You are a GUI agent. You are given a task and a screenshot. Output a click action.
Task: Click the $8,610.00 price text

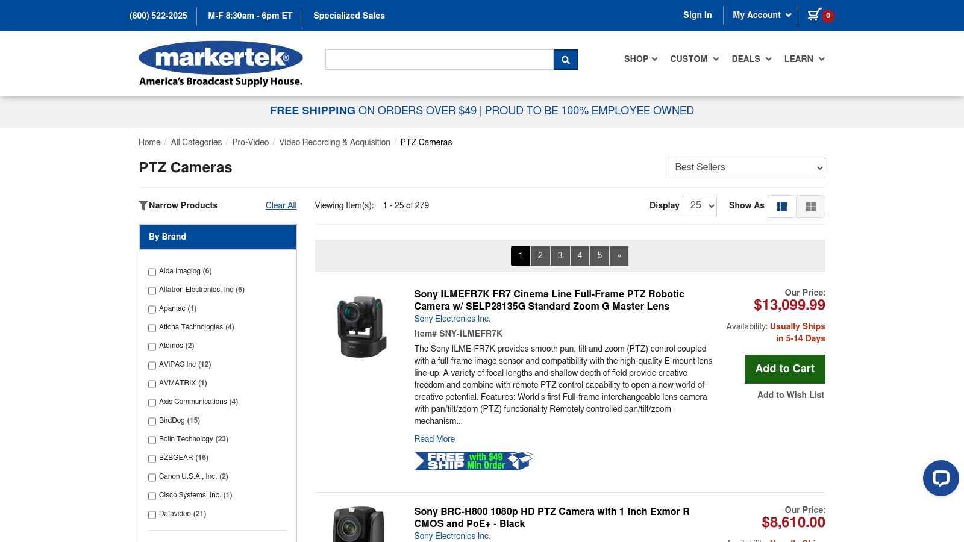793,523
